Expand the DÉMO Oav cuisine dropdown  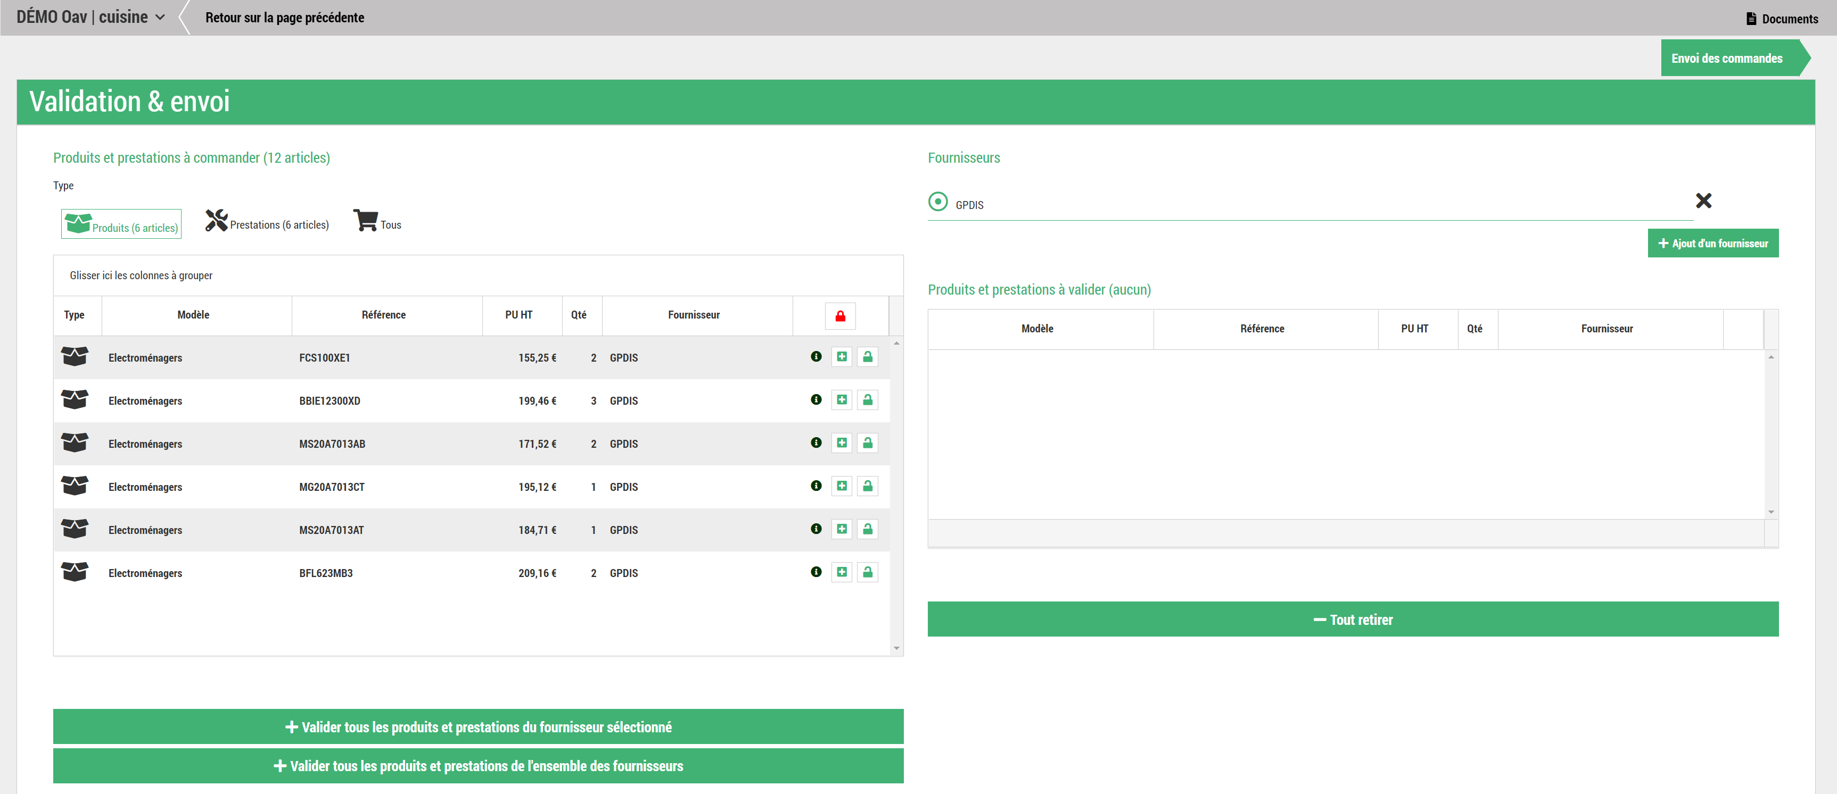click(90, 17)
